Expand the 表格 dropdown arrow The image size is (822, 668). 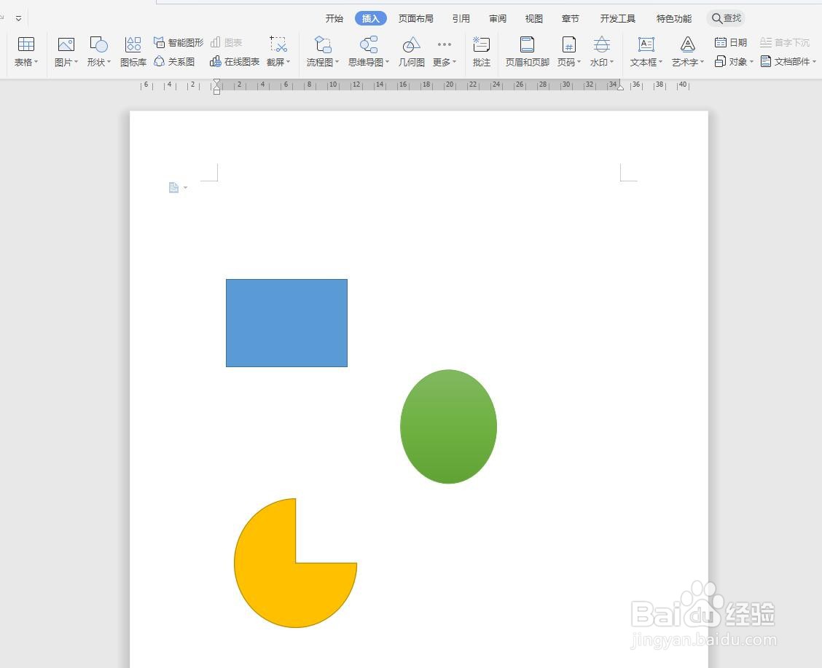[36, 62]
